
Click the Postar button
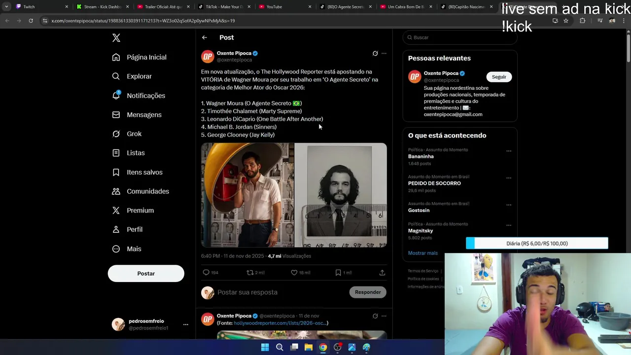pyautogui.click(x=146, y=274)
